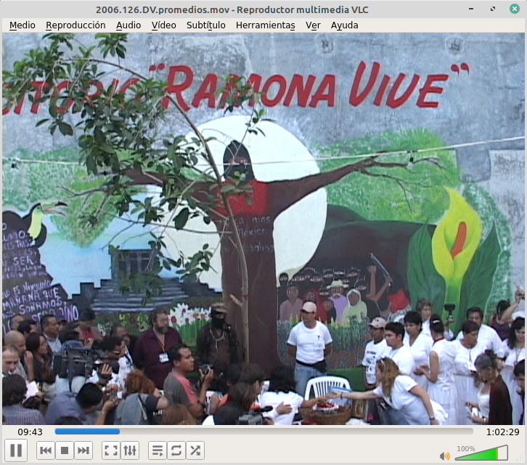
Task: Open the Reproducción menu
Action: 75,25
